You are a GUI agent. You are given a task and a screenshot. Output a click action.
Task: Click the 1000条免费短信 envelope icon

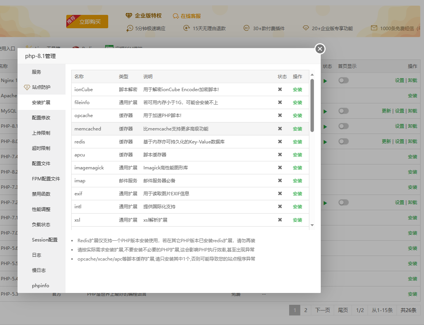374,28
